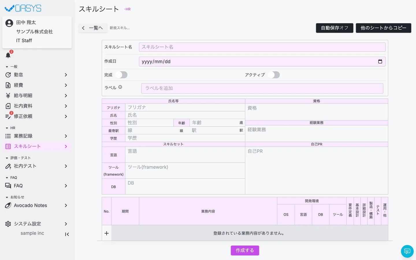The image size is (416, 260).
Task: Open the notifications bell
Action: click(x=8, y=55)
